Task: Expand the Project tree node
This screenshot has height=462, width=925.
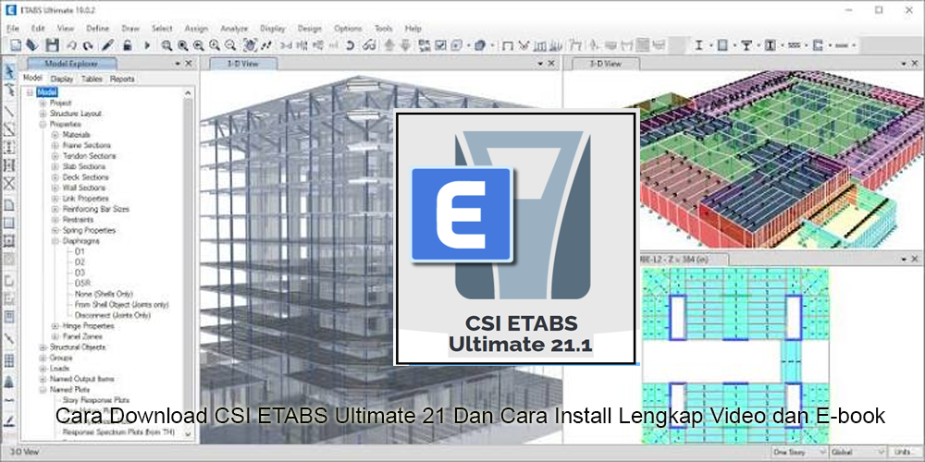Action: pos(43,103)
